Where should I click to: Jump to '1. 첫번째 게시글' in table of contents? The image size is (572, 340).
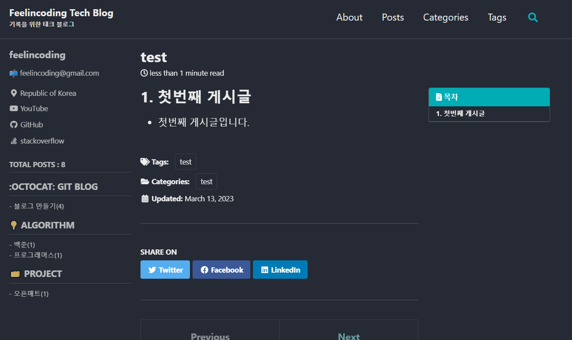coord(460,113)
